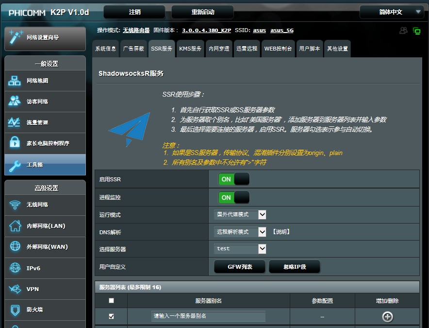This screenshot has height=328, width=429.
Task: Open the 选择服务器 server dropdown
Action: [x=240, y=249]
